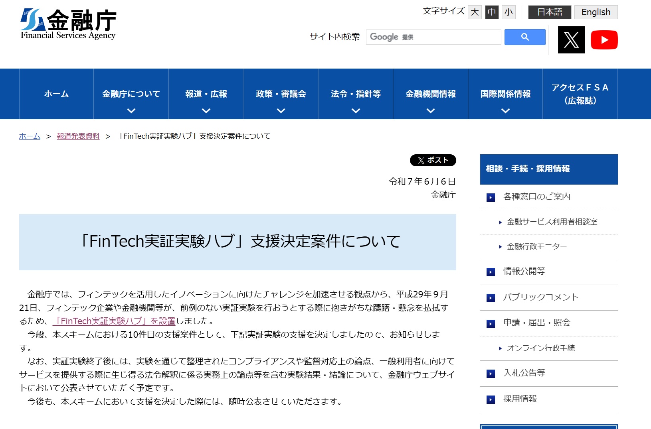Select the 大 large text size option
651x429 pixels.
coord(474,12)
